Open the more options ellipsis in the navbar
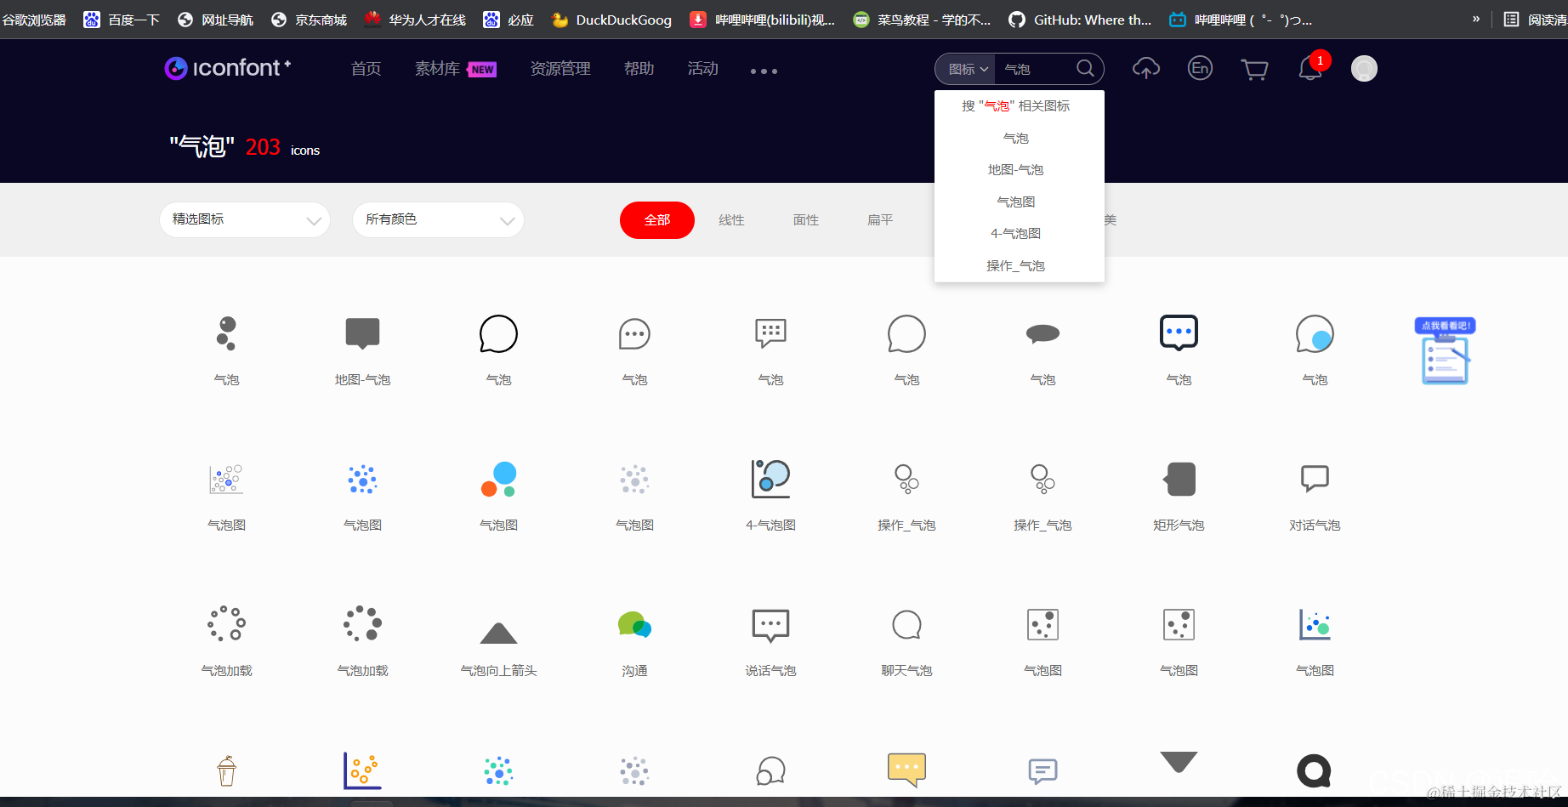 coord(763,71)
